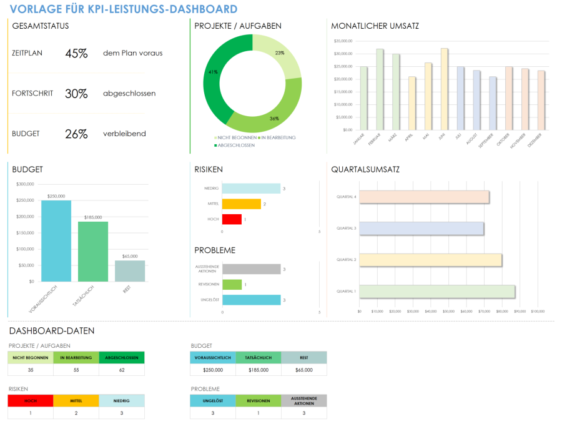Open the GESAMTSTATUS panel header
Viewport: 562px width, 424px height.
tap(41, 26)
